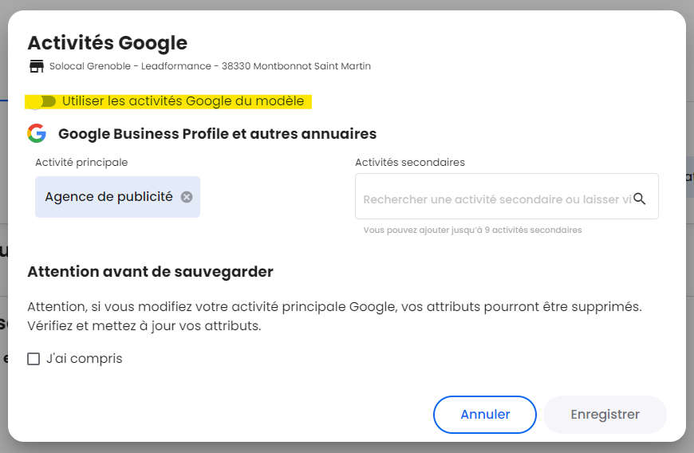Select the Agence de publicité chip
This screenshot has height=453, width=694.
click(108, 197)
